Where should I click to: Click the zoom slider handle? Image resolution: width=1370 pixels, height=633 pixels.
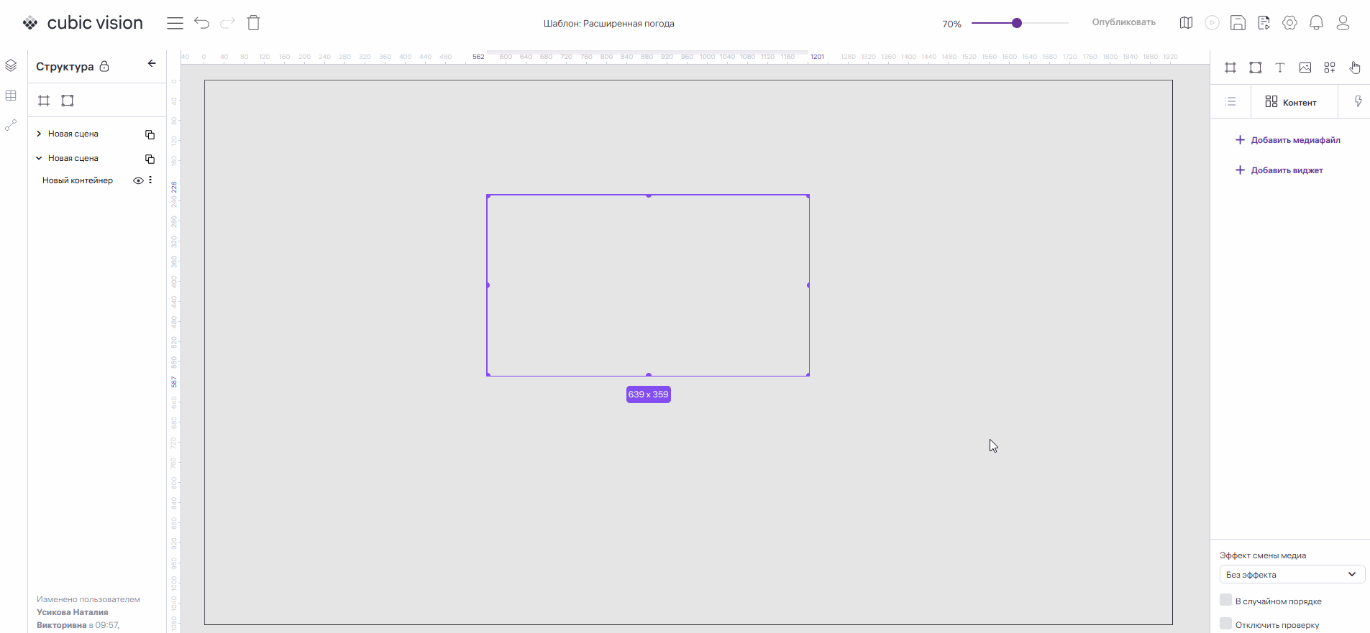[1017, 23]
